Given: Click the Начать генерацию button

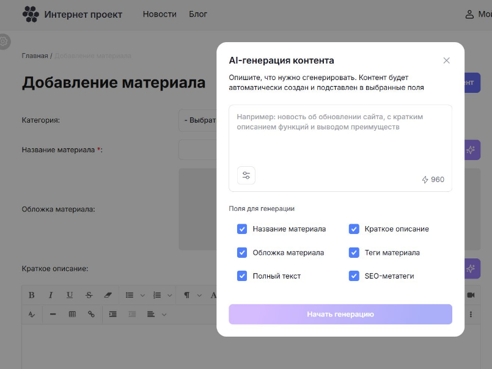Looking at the screenshot, I should click(x=340, y=315).
